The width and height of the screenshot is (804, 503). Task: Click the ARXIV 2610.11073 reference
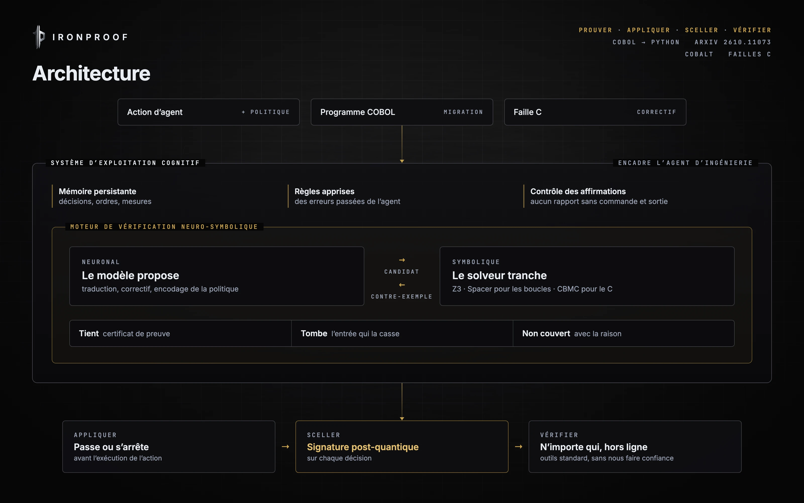[733, 42]
